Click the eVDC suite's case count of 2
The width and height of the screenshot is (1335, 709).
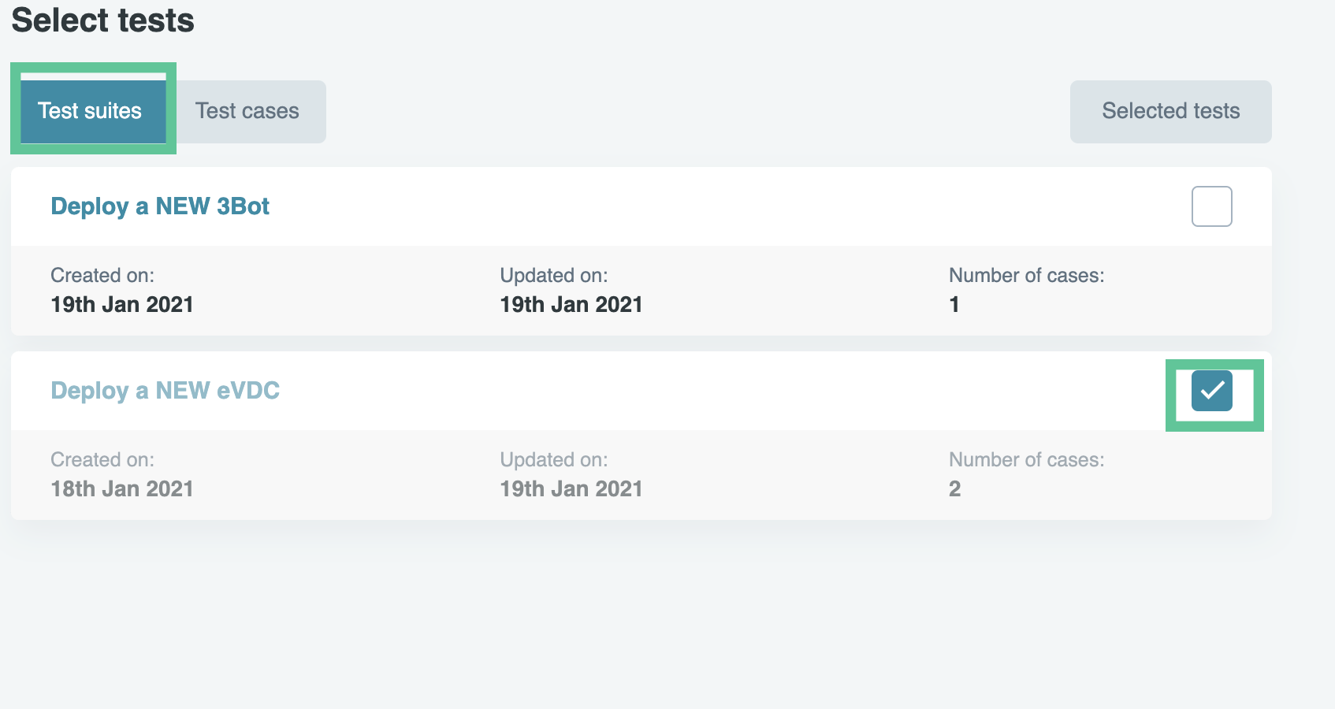pyautogui.click(x=954, y=489)
